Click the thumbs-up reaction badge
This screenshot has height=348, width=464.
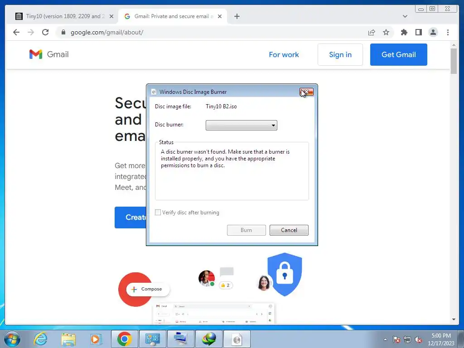click(x=226, y=285)
